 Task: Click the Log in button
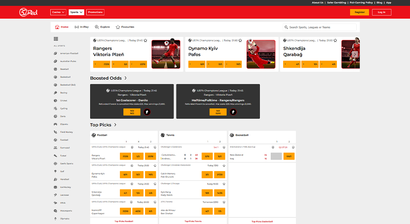click(x=381, y=12)
